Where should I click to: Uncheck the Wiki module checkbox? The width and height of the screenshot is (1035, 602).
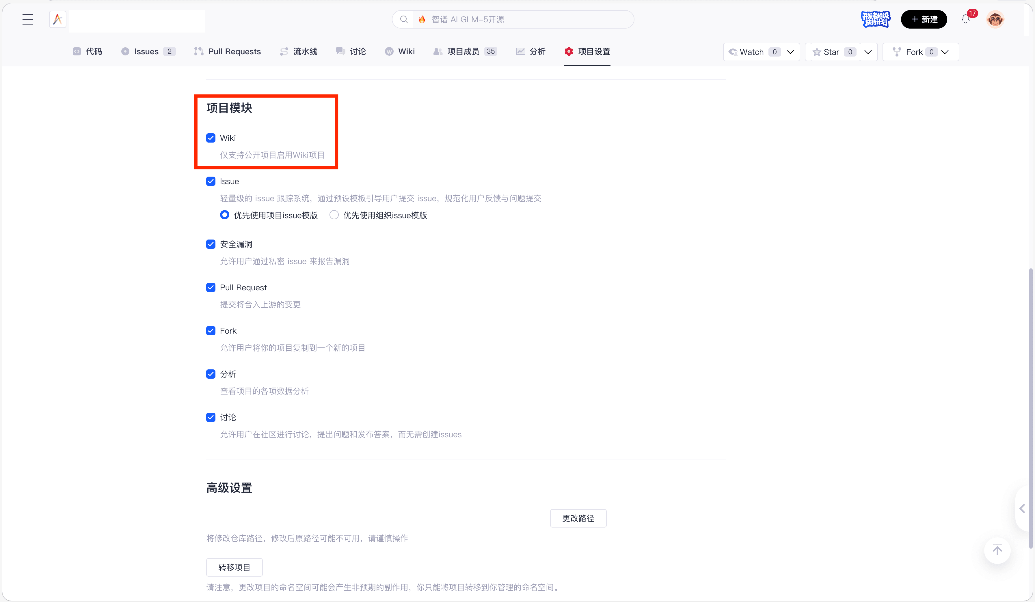(211, 138)
